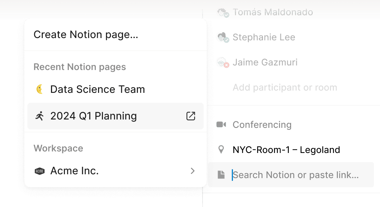Select participant Stephanie Lee
The width and height of the screenshot is (380, 207).
coord(264,37)
